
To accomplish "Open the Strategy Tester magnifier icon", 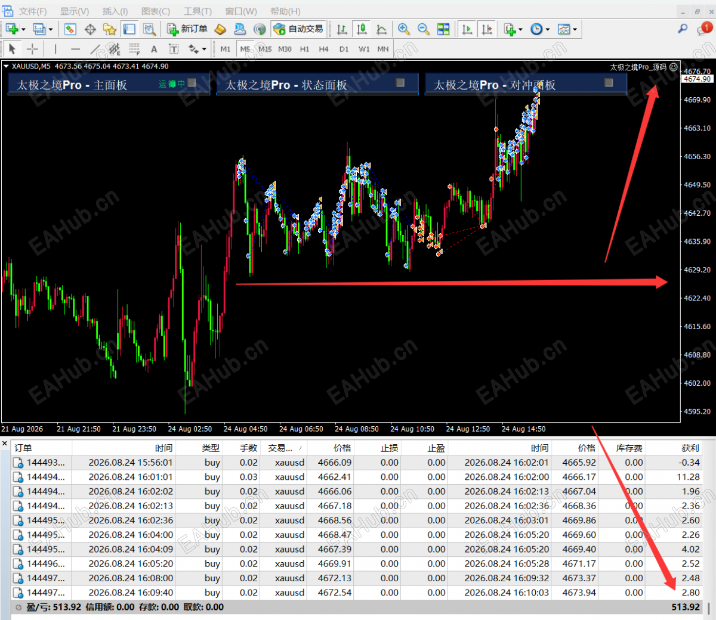I will [x=149, y=29].
